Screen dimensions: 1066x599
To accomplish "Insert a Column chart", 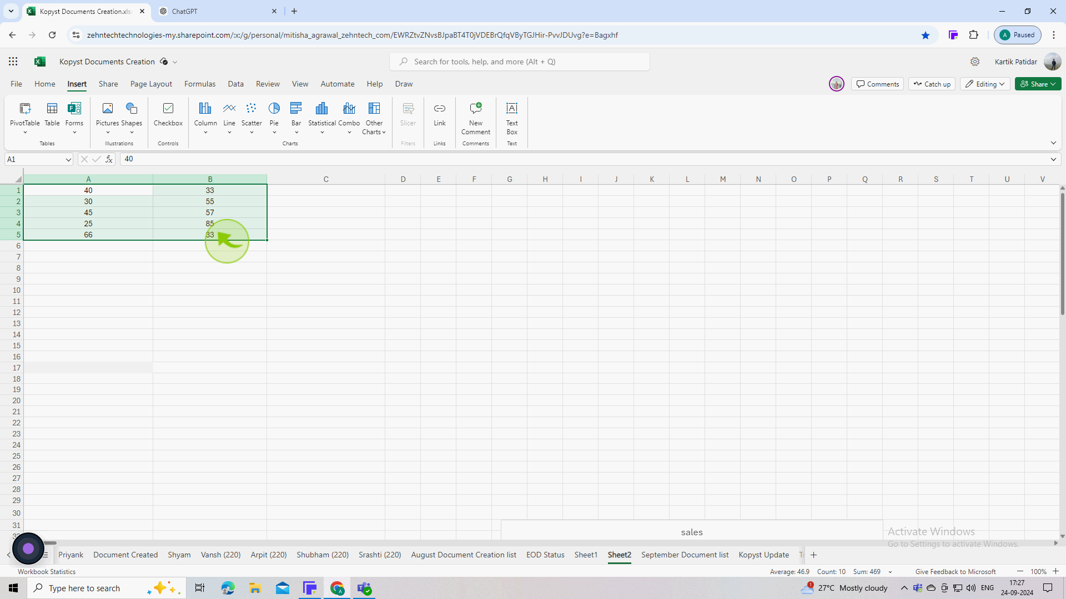I will click(205, 118).
